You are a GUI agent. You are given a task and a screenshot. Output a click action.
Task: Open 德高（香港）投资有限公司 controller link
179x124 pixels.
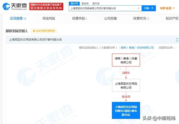pos(137,48)
